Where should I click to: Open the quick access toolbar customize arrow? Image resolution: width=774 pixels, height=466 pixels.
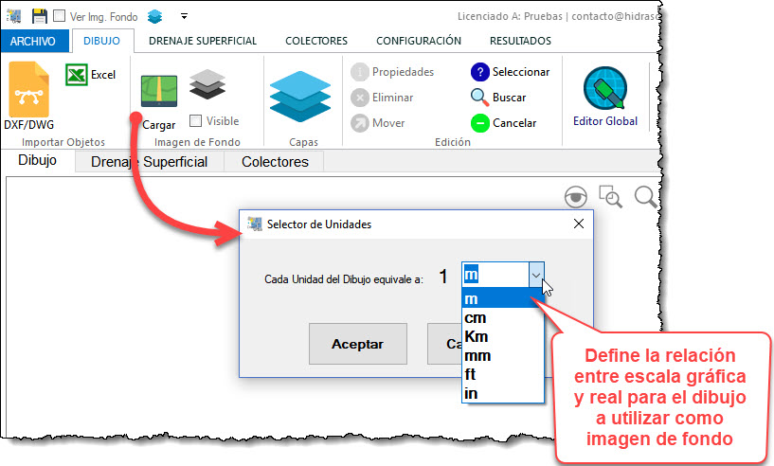click(x=183, y=16)
